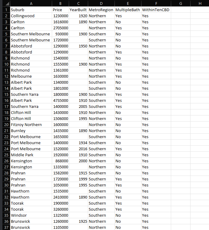Image resolution: width=209 pixels, height=230 pixels.
Task: Select price cell 1535000
Action: (60, 191)
